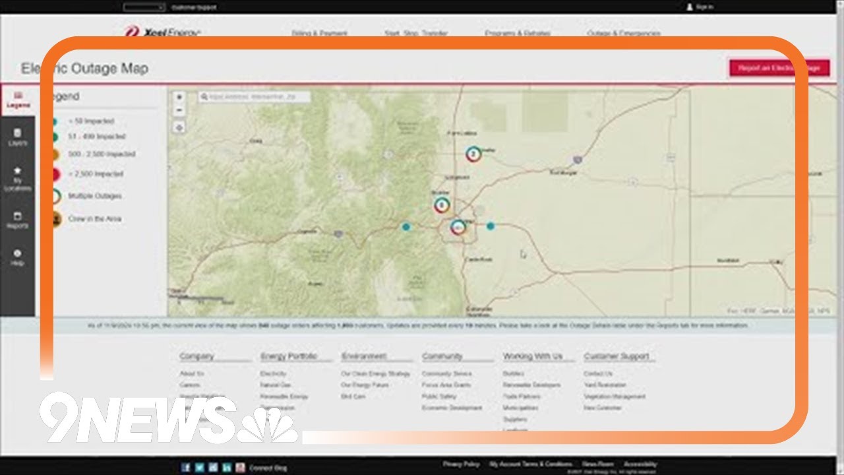The image size is (844, 475).
Task: Open the Contact Us footer link
Action: tap(598, 373)
